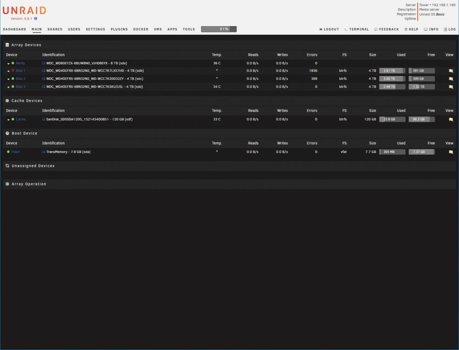Switch to the Plugins tab

click(119, 29)
